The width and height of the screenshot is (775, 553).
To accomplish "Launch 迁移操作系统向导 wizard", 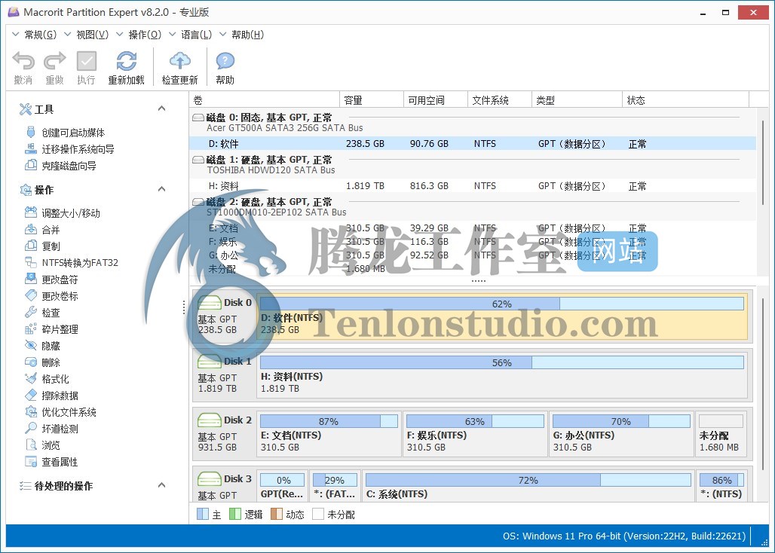I will (x=78, y=149).
